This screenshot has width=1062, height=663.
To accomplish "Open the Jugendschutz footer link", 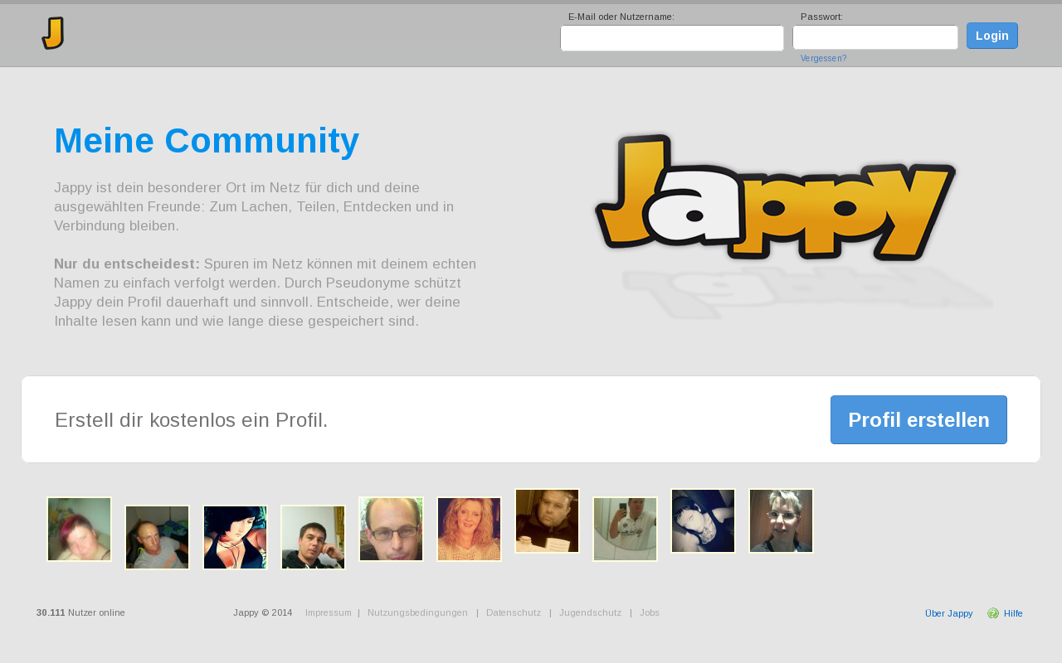I will [x=590, y=612].
